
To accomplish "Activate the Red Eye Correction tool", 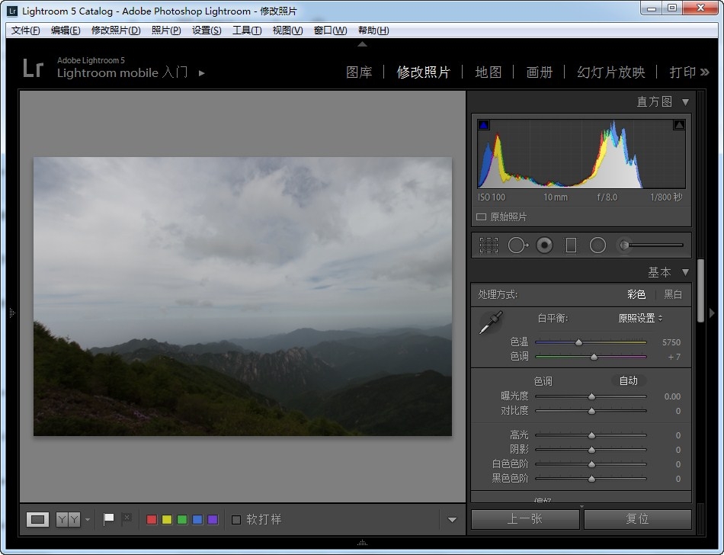I will [x=544, y=245].
